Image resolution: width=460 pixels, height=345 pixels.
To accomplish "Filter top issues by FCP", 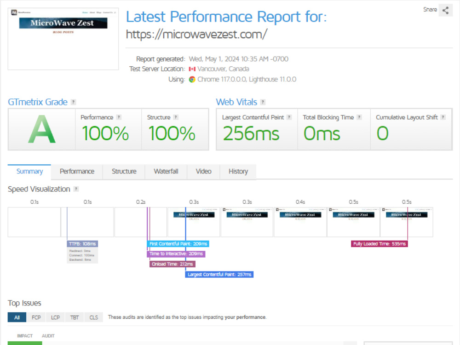I will [36, 317].
